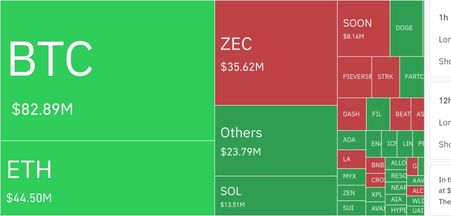Image resolution: width=451 pixels, height=216 pixels.
Task: Click the FIL green tile
Action: pyautogui.click(x=378, y=114)
